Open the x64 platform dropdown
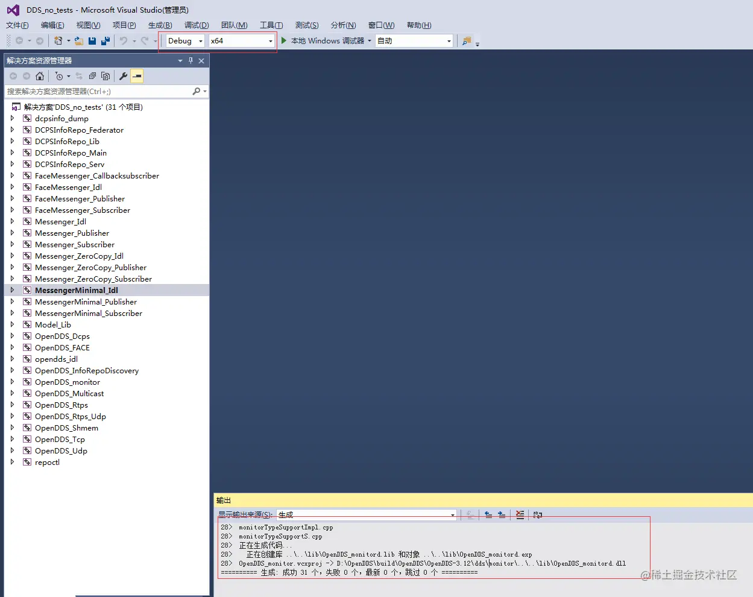Image resolution: width=753 pixels, height=597 pixels. click(270, 40)
